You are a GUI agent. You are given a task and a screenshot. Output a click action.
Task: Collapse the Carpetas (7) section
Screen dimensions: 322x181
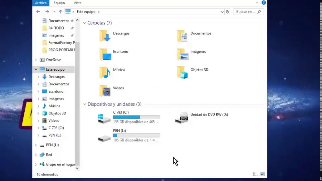[x=85, y=23]
